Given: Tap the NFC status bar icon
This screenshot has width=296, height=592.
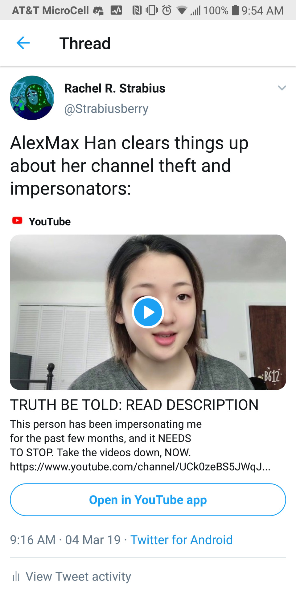Looking at the screenshot, I should [x=137, y=10].
